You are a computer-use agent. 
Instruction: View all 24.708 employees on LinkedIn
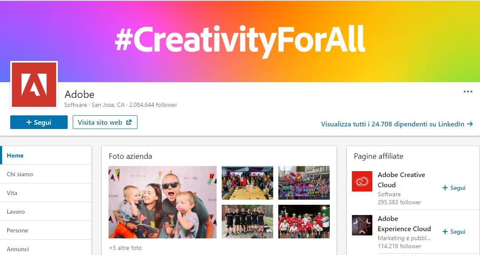pyautogui.click(x=397, y=124)
